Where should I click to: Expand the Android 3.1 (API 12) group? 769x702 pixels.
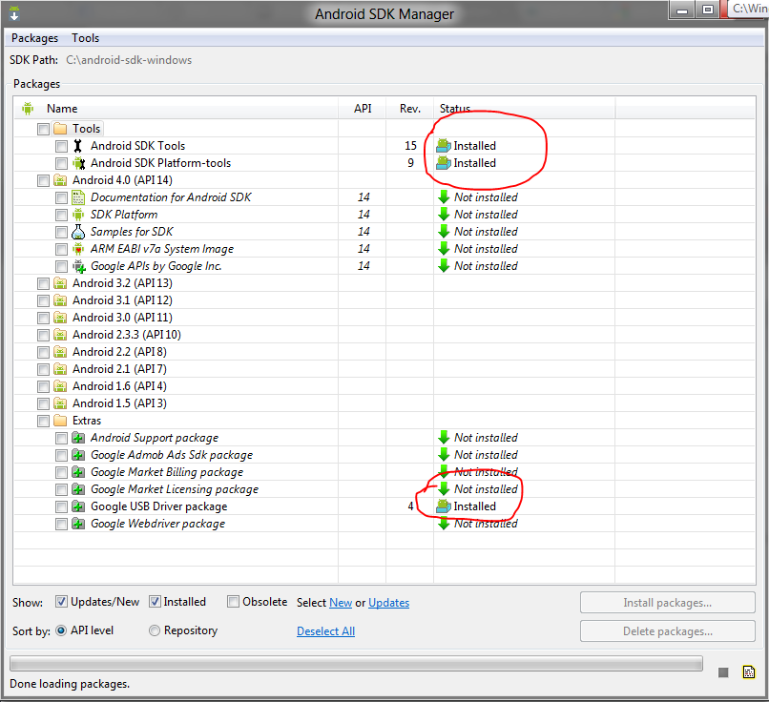pyautogui.click(x=122, y=300)
